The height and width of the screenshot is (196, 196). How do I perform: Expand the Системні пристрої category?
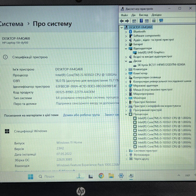[126, 151]
